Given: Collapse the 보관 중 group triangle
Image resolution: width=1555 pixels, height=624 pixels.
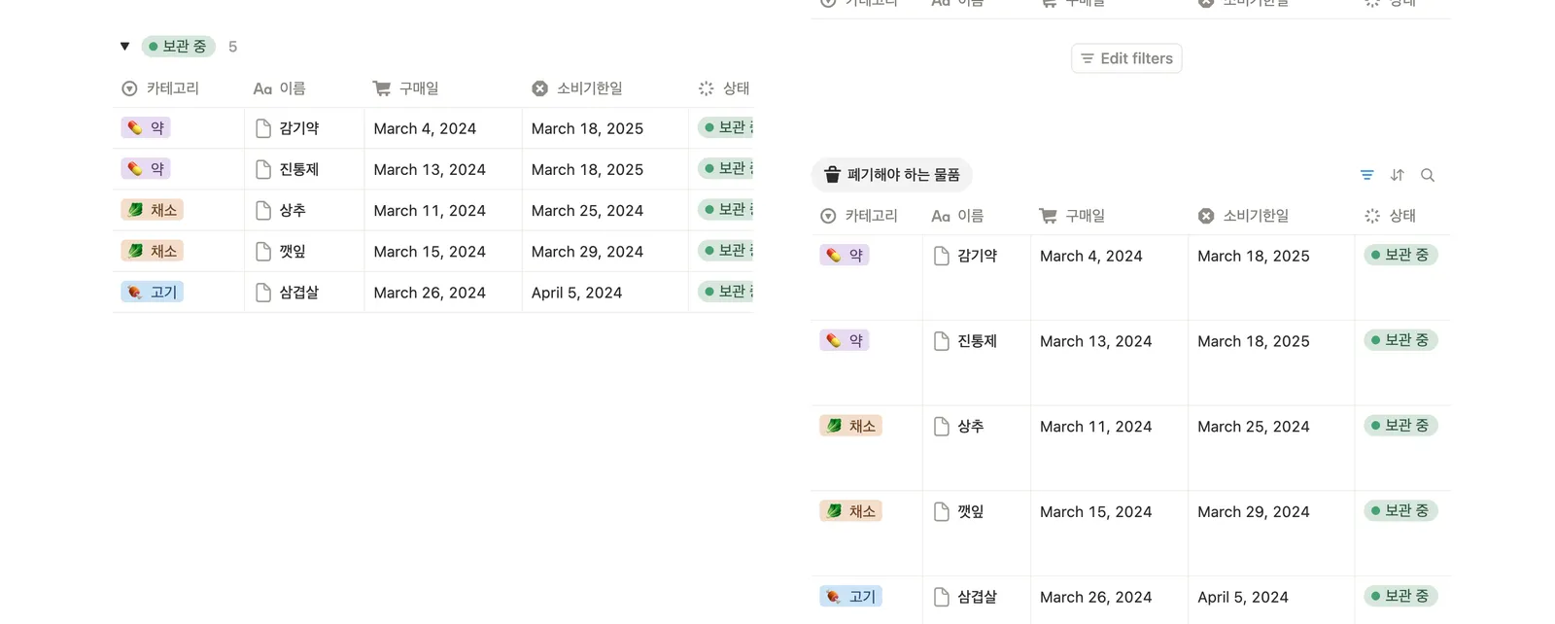Looking at the screenshot, I should (x=124, y=46).
